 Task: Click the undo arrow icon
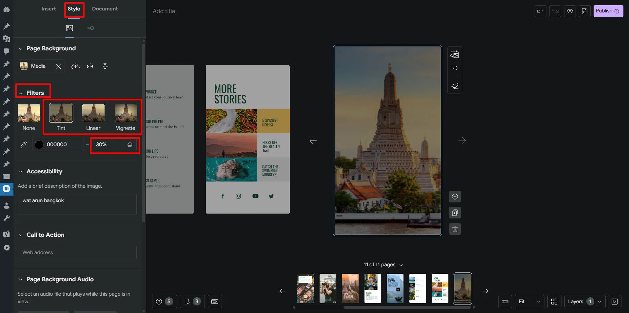pyautogui.click(x=540, y=11)
